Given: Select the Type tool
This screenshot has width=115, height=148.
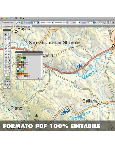Looking at the screenshot, I should click(9, 40).
